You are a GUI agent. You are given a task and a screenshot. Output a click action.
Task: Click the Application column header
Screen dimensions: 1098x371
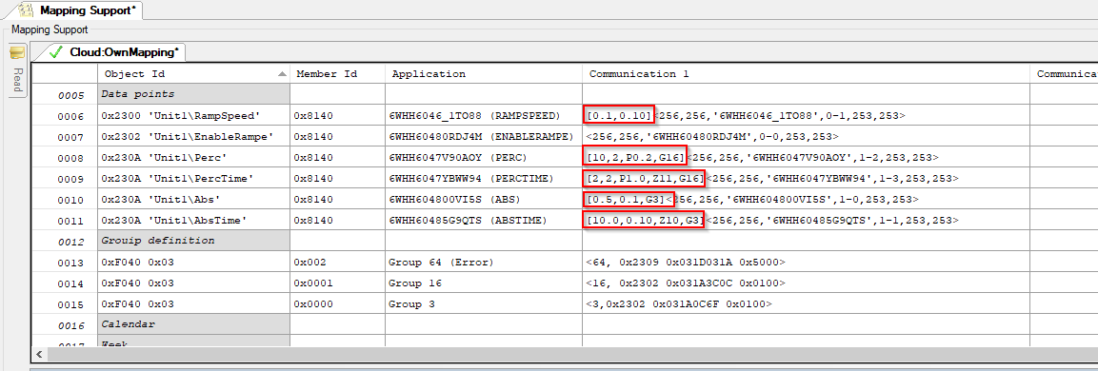(484, 73)
